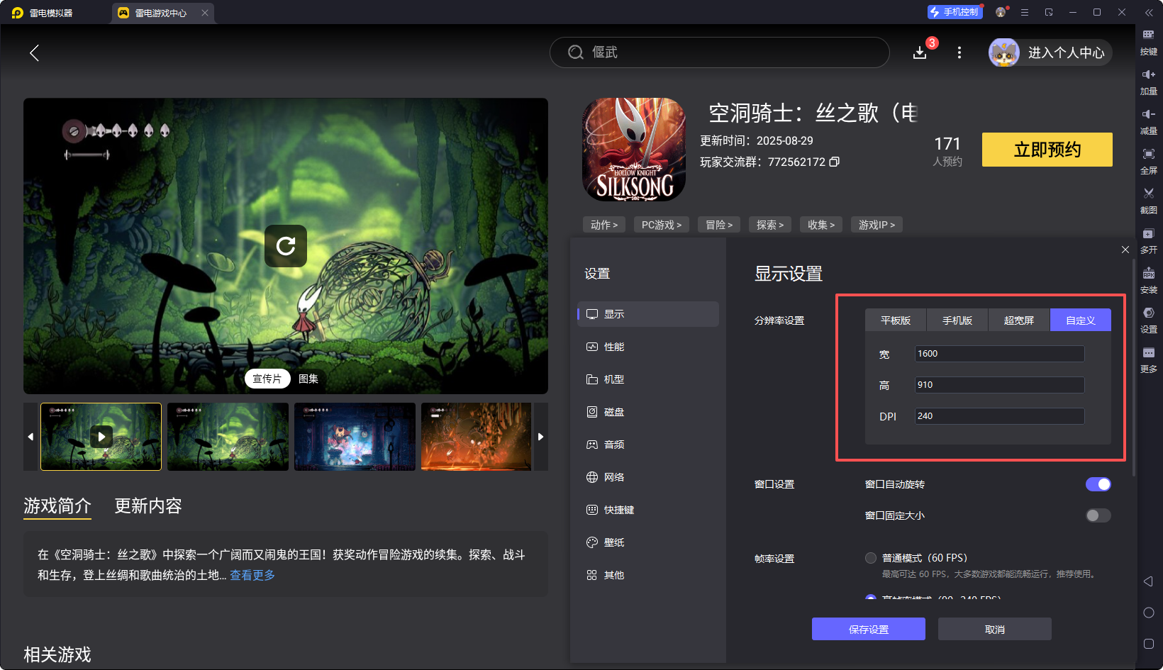The image size is (1163, 670).
Task: Switch to the 游戏简介 tab
Action: [x=57, y=506]
